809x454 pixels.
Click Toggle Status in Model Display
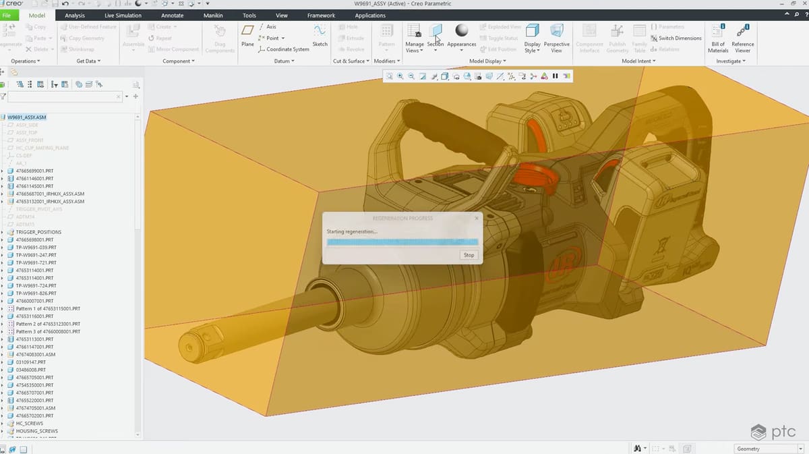tap(499, 38)
